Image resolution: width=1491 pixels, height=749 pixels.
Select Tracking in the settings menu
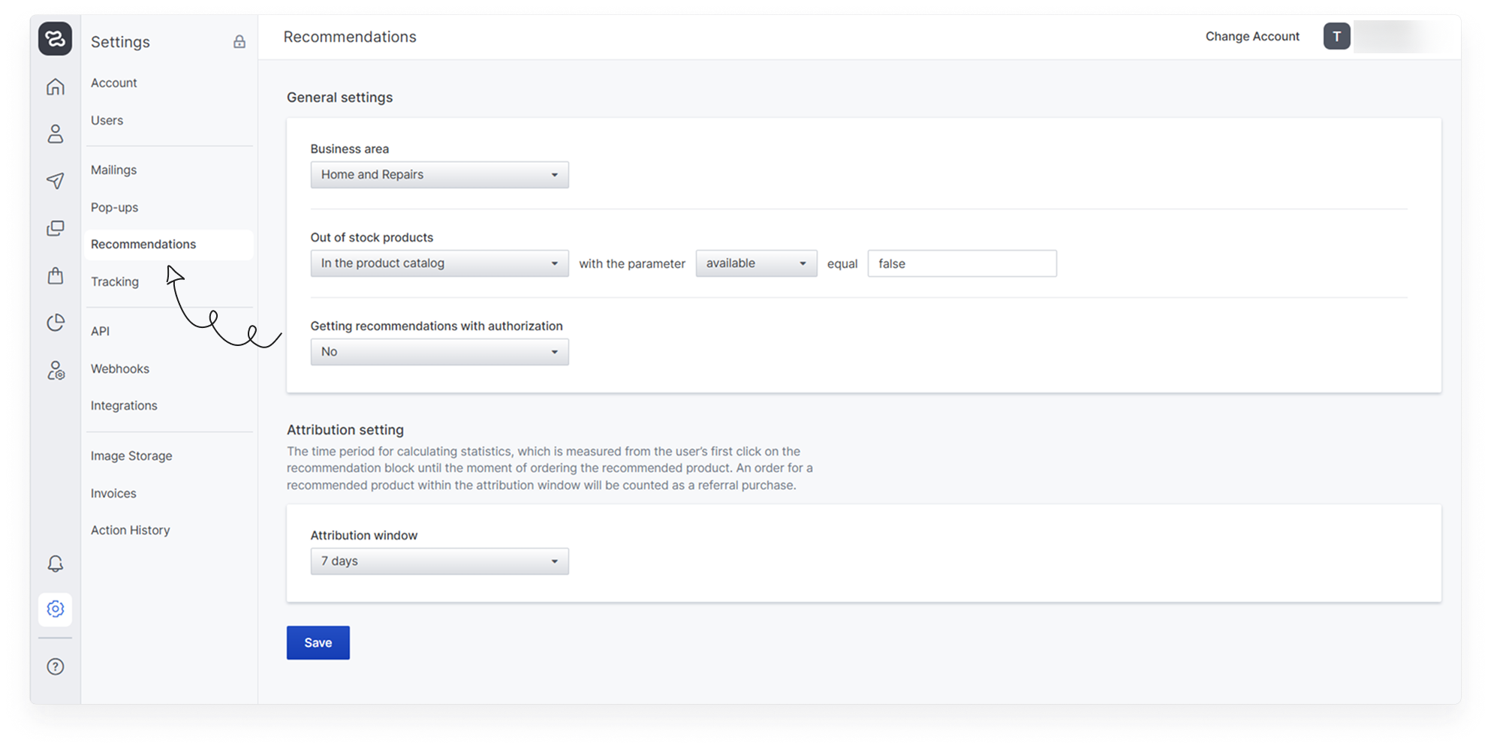point(115,281)
